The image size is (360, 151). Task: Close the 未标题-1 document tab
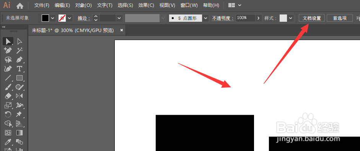click(x=122, y=31)
